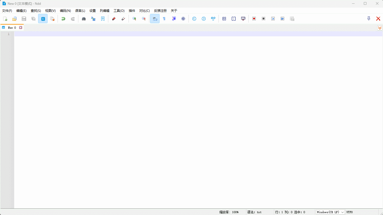Start macro recording with red dot icon

tap(254, 19)
